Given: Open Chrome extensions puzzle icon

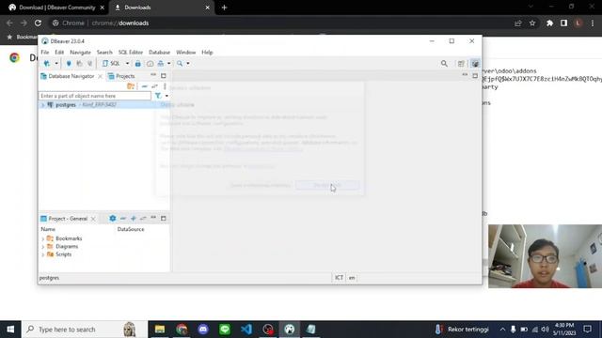Looking at the screenshot, I should (x=549, y=23).
